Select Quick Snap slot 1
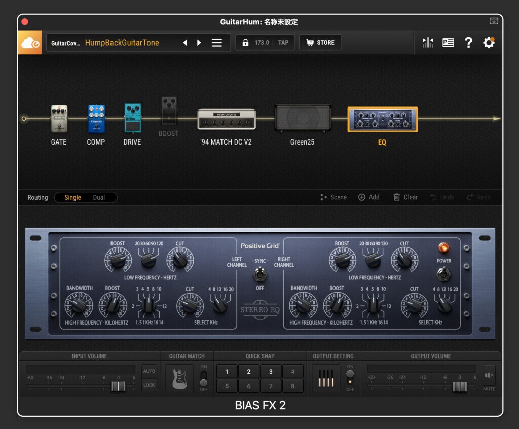The image size is (519, 429). pyautogui.click(x=227, y=372)
